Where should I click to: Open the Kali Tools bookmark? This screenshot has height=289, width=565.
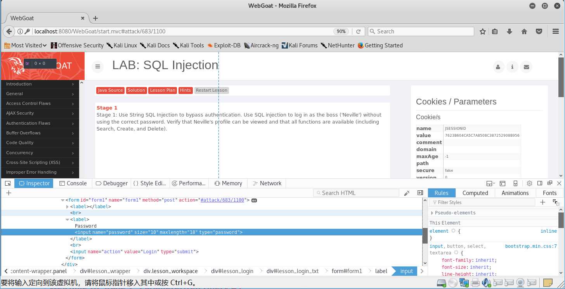[x=188, y=45]
